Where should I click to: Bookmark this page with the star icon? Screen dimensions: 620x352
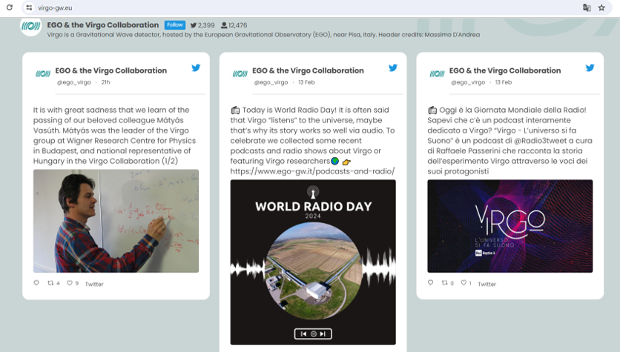pos(601,7)
